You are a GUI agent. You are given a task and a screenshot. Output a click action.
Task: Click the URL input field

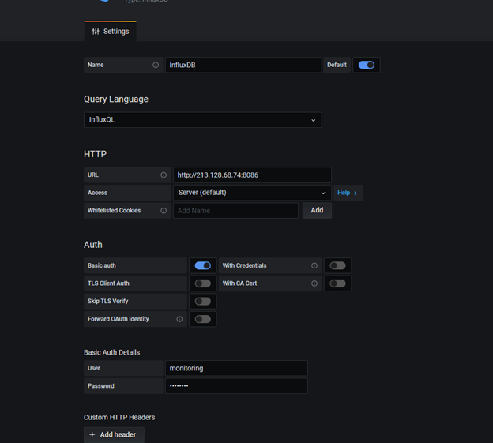[252, 175]
